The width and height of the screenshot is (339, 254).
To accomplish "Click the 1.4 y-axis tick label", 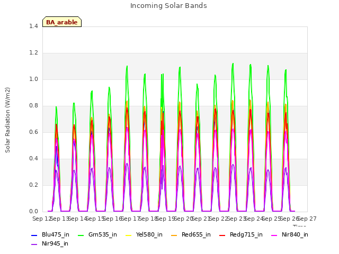I will 33,26.
